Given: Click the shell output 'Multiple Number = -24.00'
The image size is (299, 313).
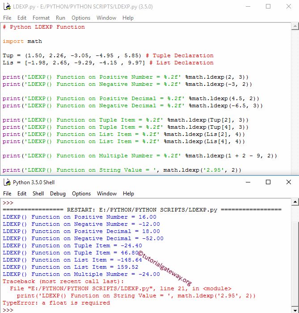Looking at the screenshot, I should (x=81, y=274).
